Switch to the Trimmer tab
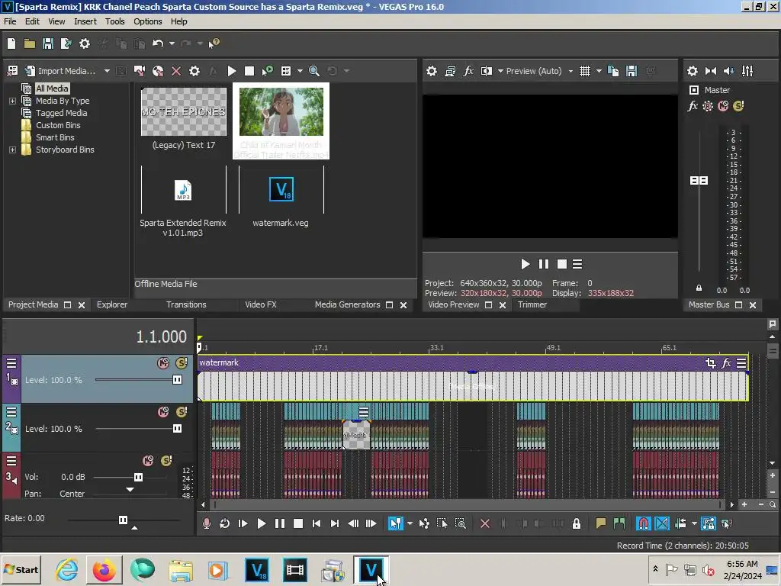 (532, 304)
